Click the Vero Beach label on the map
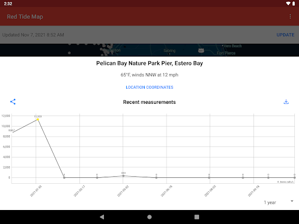The width and height of the screenshot is (299, 224). point(232,46)
